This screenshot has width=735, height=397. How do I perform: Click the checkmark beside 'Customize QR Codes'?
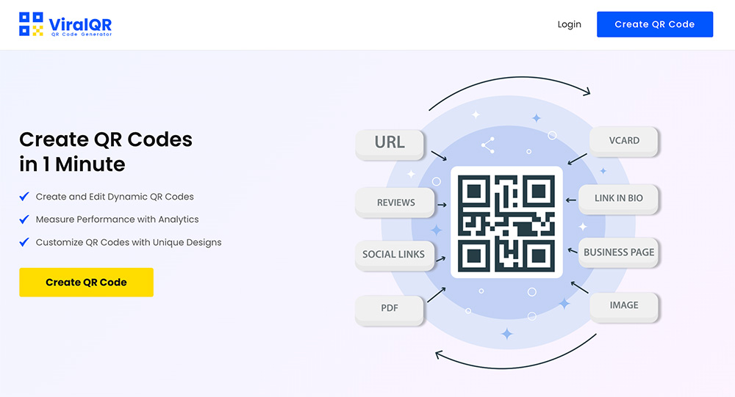click(24, 242)
